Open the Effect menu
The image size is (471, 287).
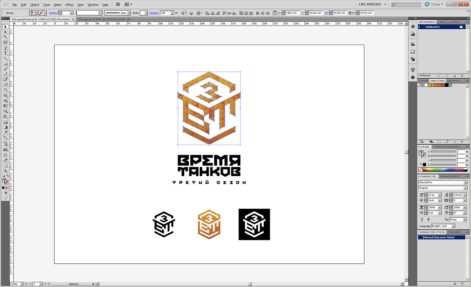[69, 5]
